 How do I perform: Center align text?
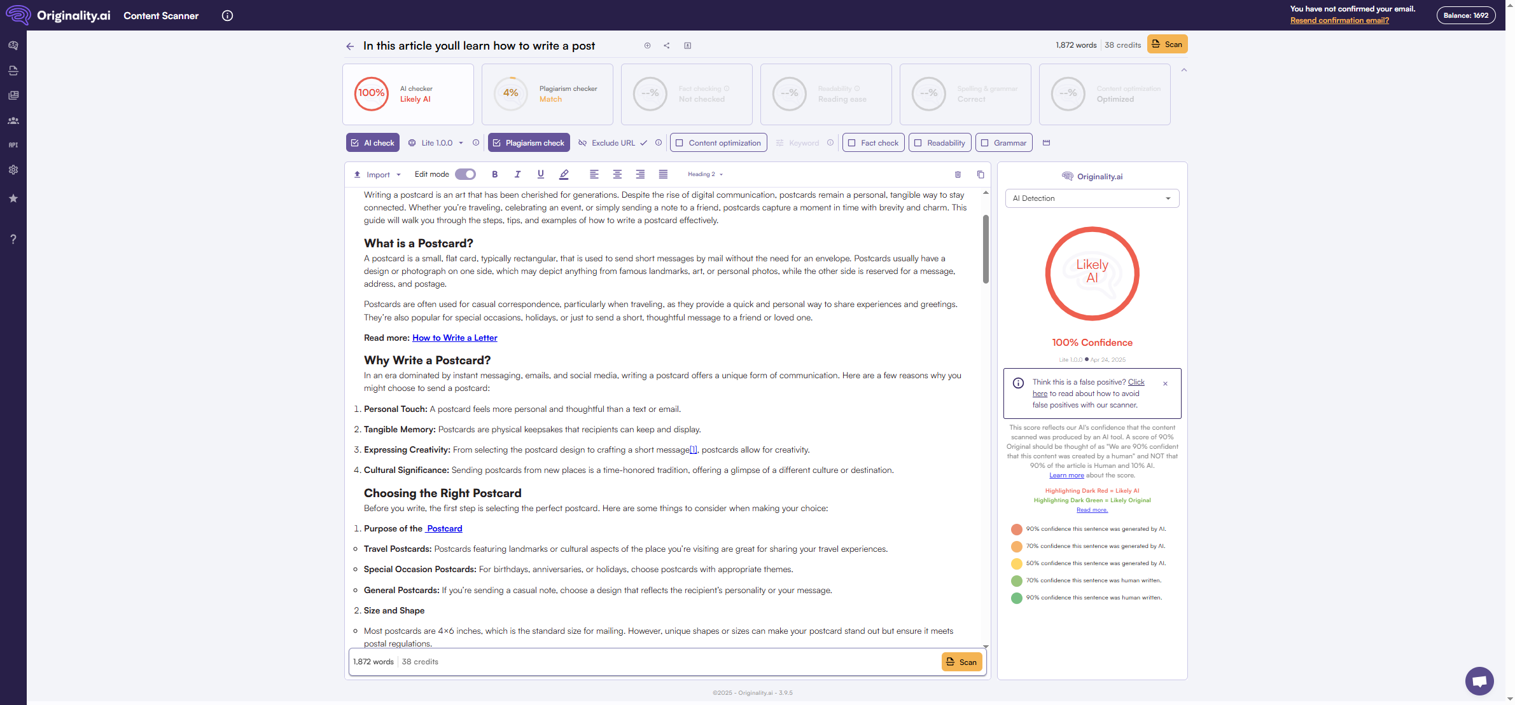click(x=617, y=174)
